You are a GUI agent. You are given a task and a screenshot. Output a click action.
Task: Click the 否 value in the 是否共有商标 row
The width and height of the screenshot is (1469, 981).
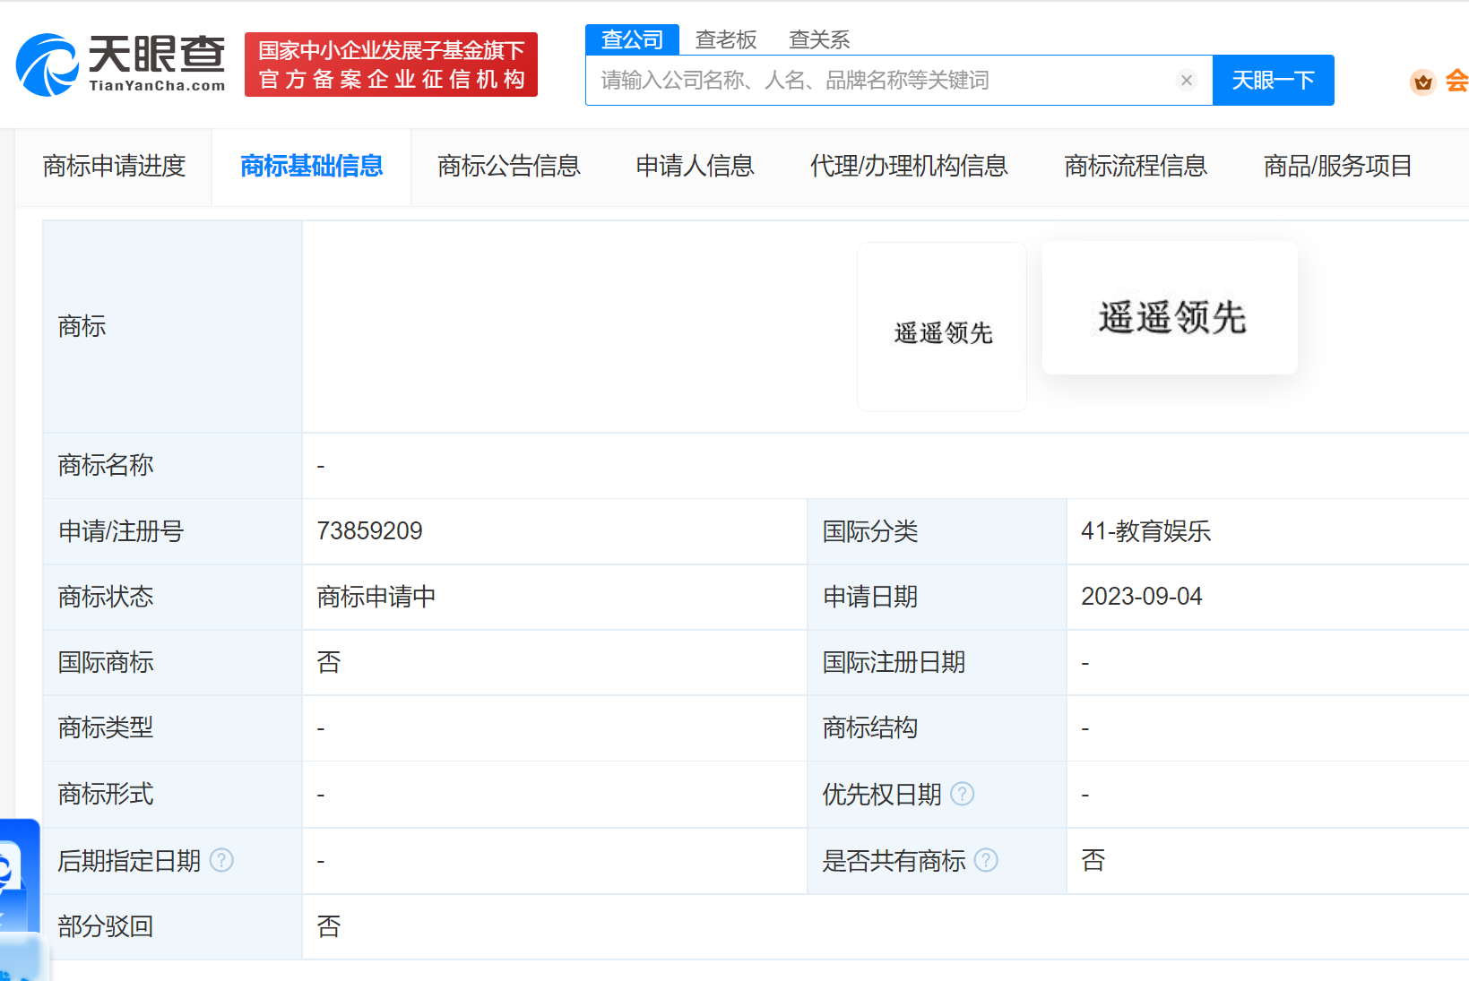1093,860
